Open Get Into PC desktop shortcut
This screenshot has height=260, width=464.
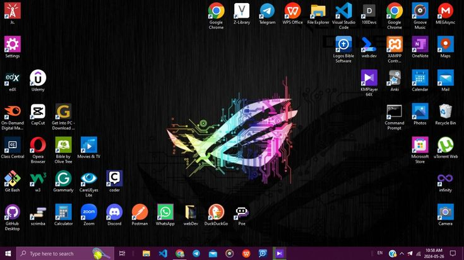63,117
